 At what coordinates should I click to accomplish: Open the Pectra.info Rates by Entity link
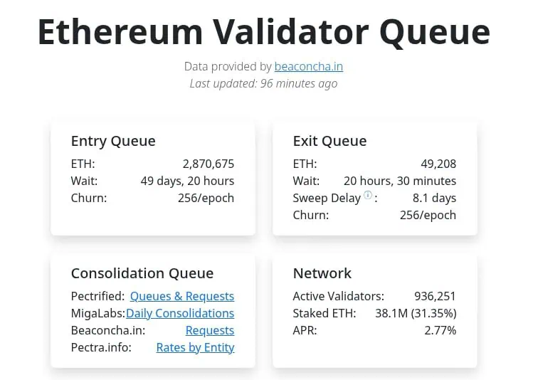(195, 347)
